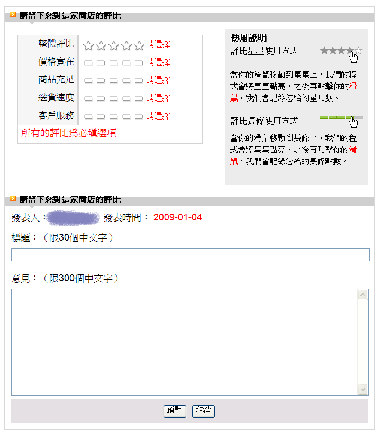Click sample star rating icon in 使用說明
380x432 pixels.
click(341, 51)
